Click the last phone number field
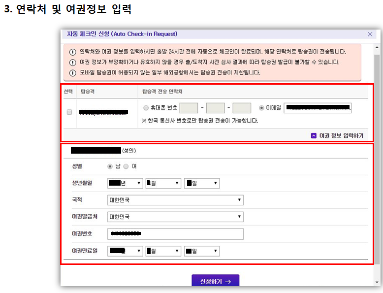 pyautogui.click(x=242, y=108)
